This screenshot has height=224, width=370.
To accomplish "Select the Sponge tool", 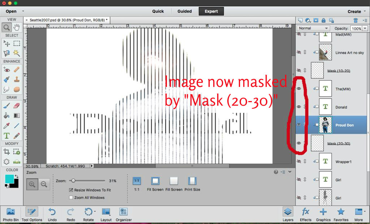I will tap(17, 89).
